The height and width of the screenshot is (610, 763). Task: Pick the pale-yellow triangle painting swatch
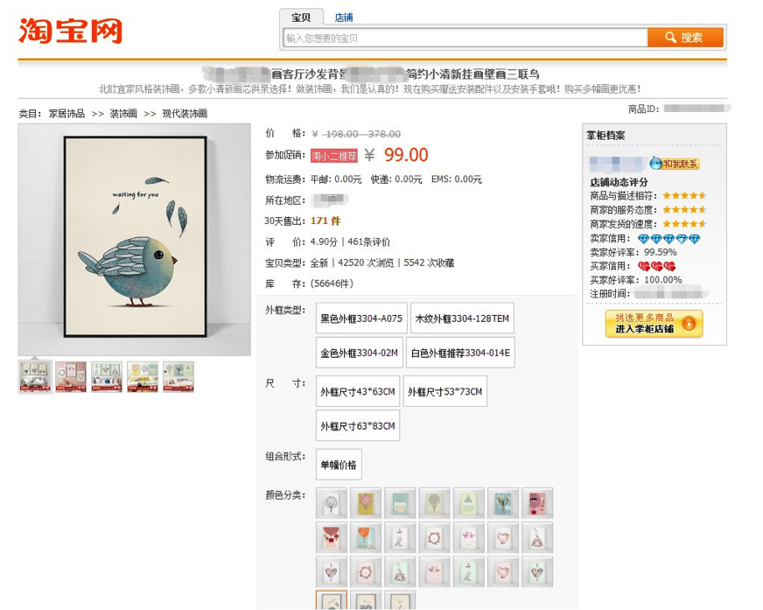tap(469, 503)
